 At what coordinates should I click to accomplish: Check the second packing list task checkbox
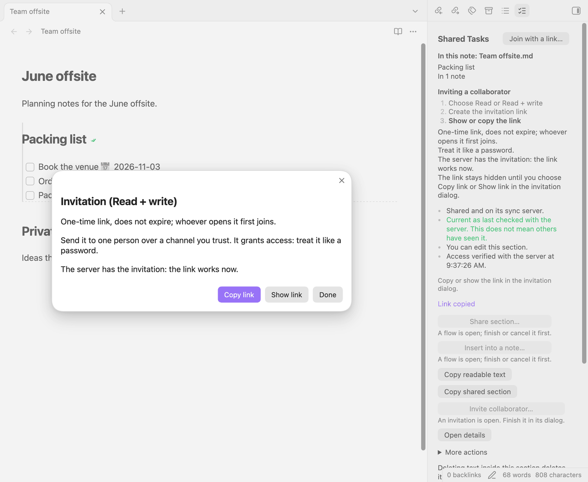point(30,181)
